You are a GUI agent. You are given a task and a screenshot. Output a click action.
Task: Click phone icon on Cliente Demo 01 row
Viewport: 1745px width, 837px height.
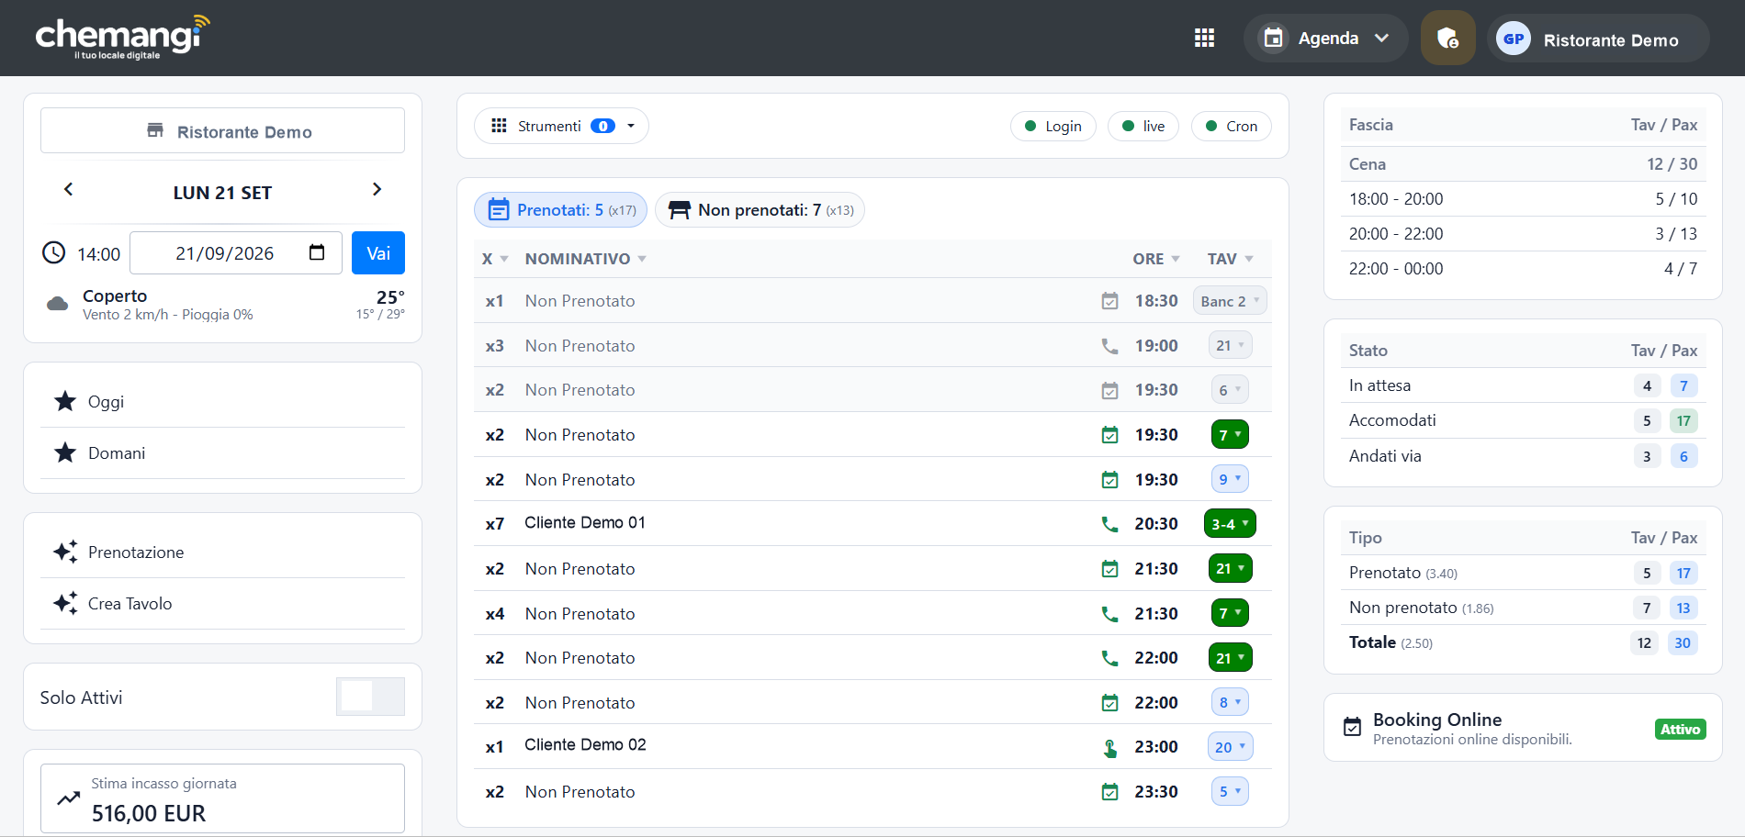[1109, 524]
